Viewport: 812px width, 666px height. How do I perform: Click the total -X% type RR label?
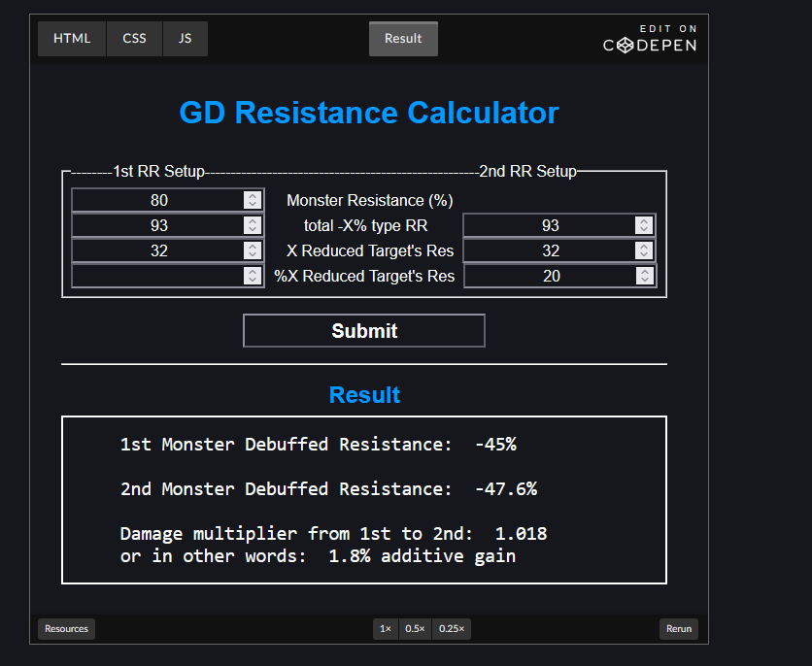click(365, 225)
